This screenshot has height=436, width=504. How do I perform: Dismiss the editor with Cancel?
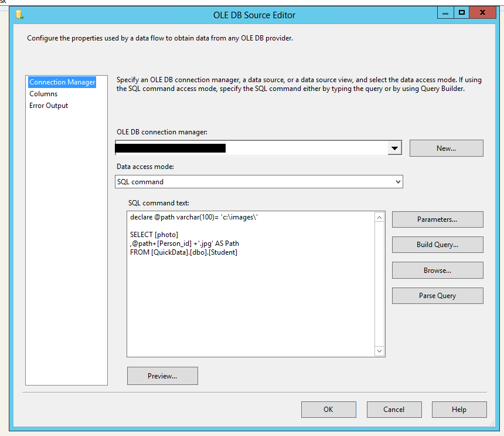pyautogui.click(x=394, y=409)
